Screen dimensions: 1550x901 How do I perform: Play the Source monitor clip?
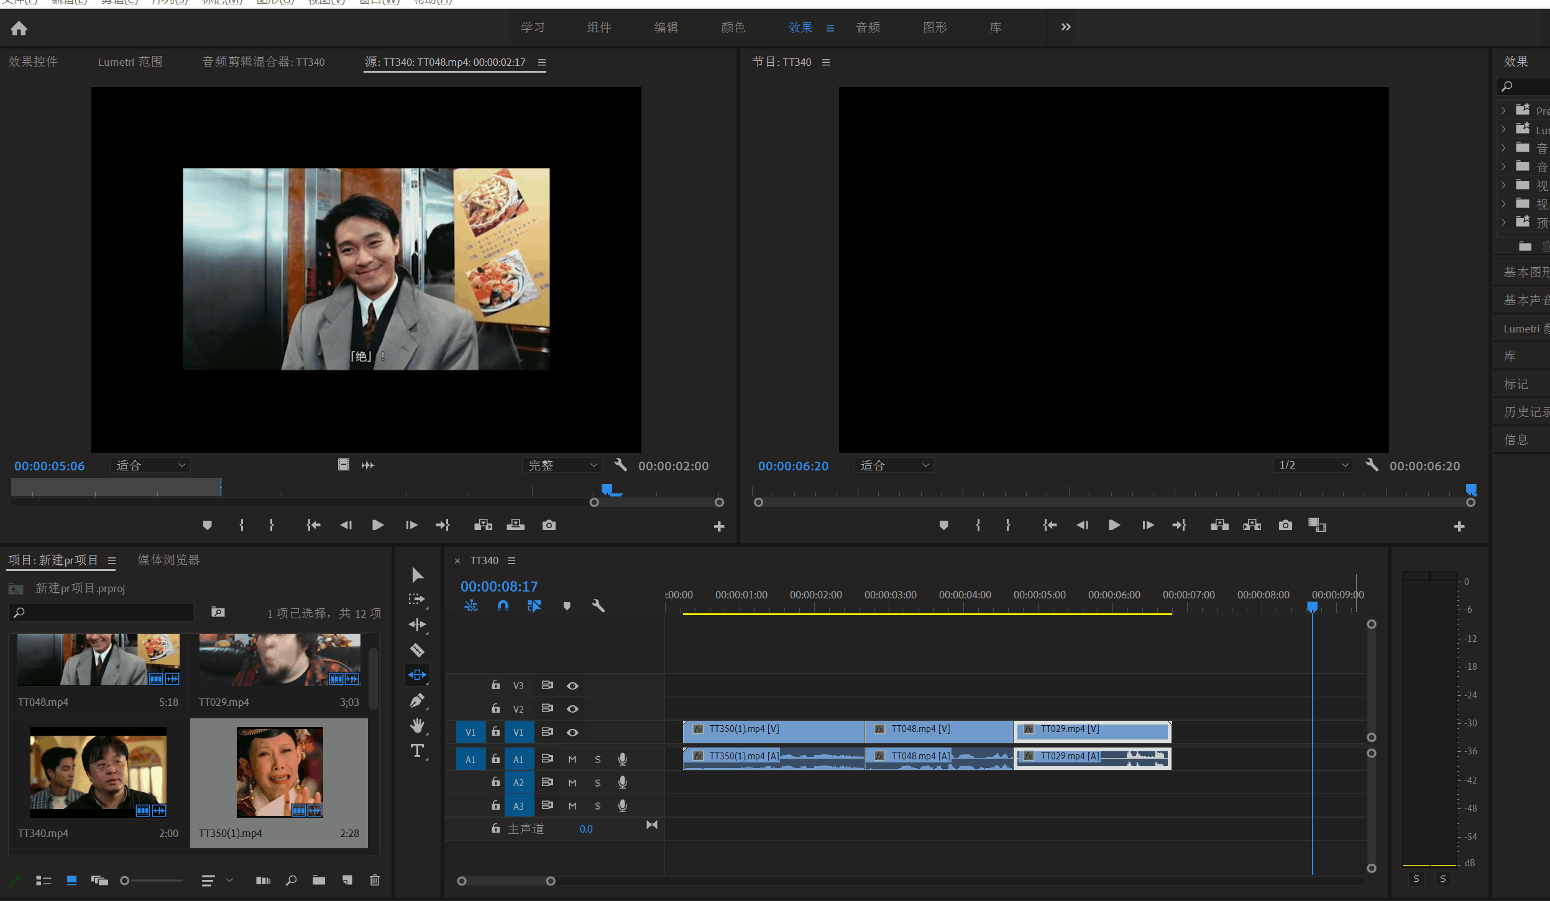coord(378,525)
